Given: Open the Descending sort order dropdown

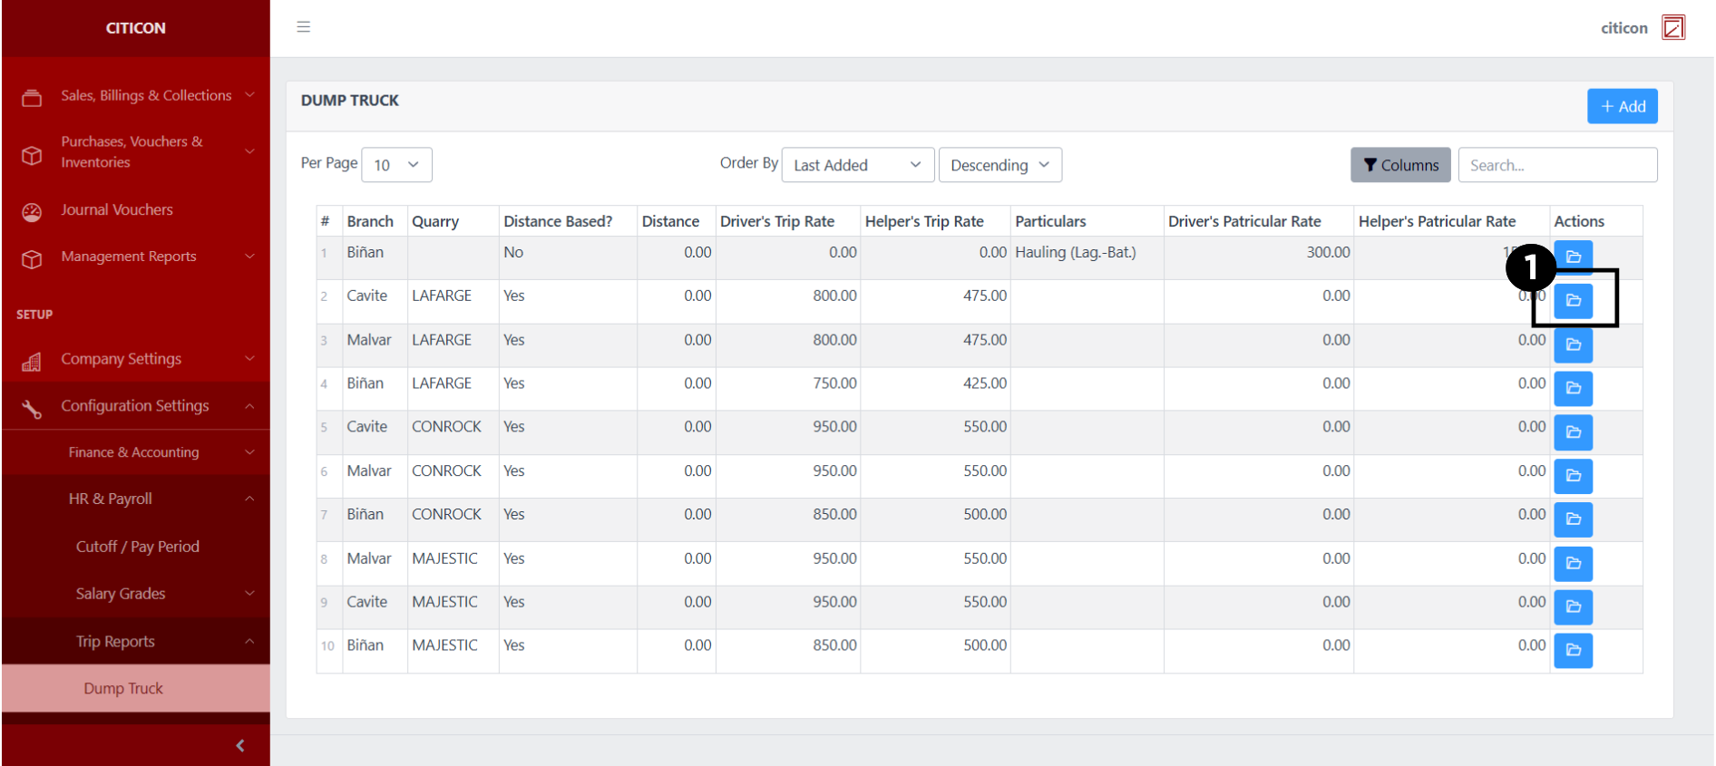Looking at the screenshot, I should pyautogui.click(x=999, y=165).
